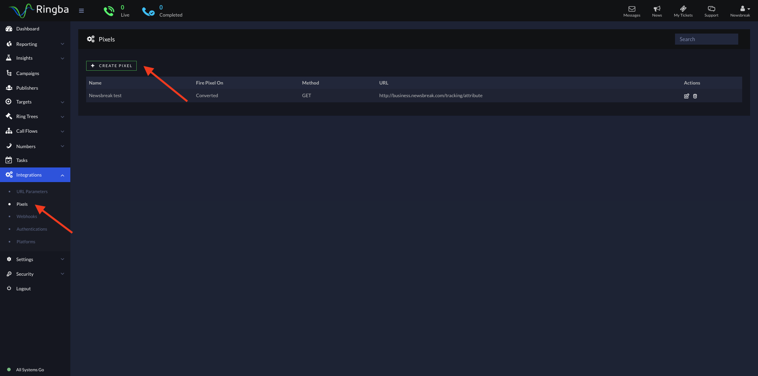Expand the Targets menu chevron

[x=62, y=102]
